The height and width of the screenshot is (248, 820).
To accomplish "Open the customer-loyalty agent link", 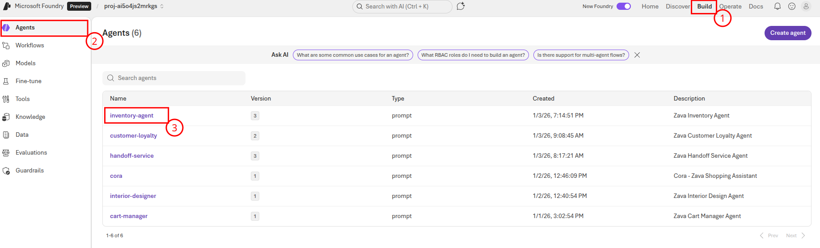I will [x=133, y=136].
